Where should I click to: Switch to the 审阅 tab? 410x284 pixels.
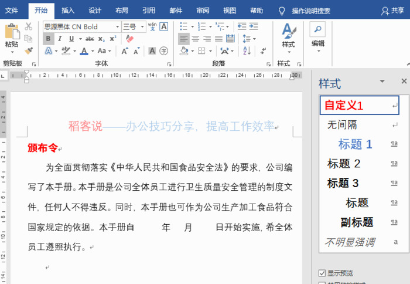pyautogui.click(x=203, y=11)
